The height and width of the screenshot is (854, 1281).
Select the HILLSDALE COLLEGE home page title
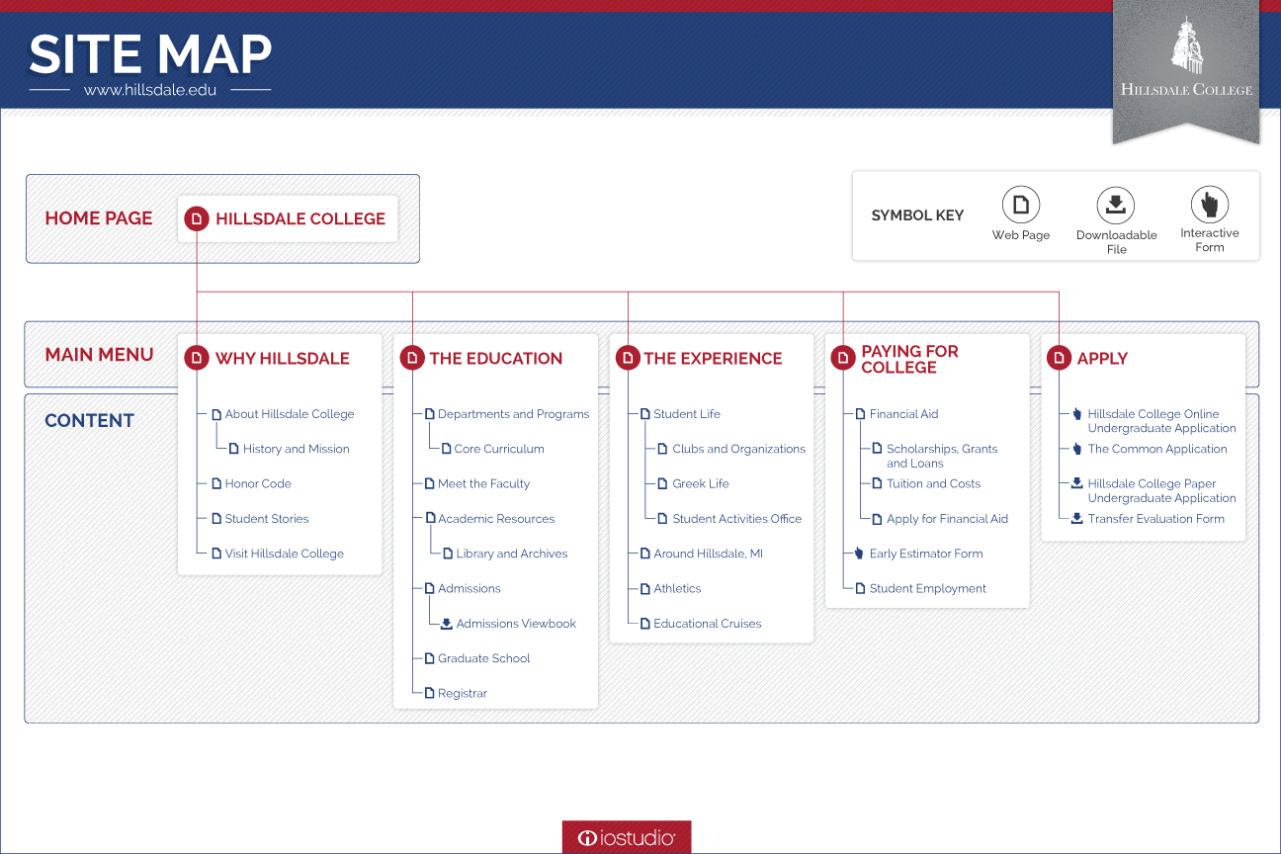click(x=300, y=219)
